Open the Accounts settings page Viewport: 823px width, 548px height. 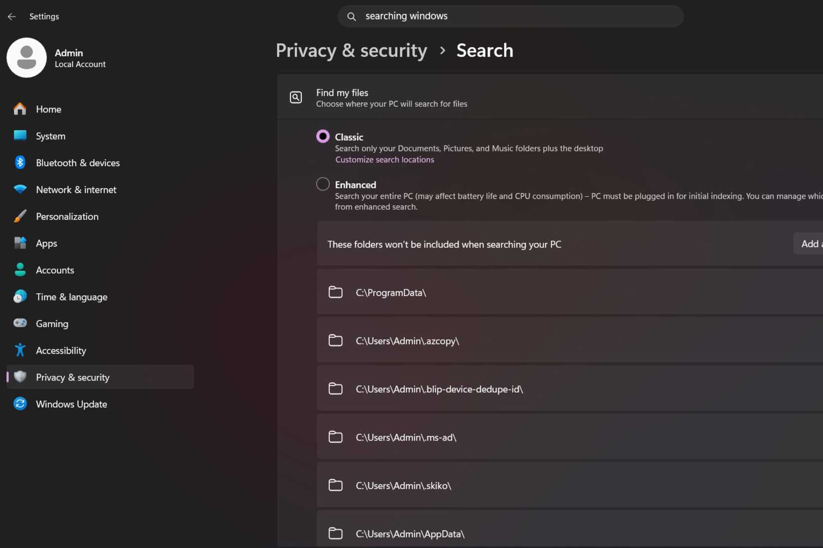pyautogui.click(x=100, y=270)
